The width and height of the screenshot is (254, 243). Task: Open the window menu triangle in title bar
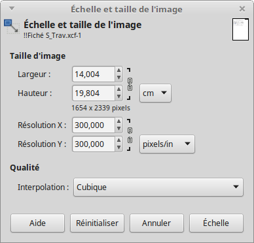coord(12,8)
